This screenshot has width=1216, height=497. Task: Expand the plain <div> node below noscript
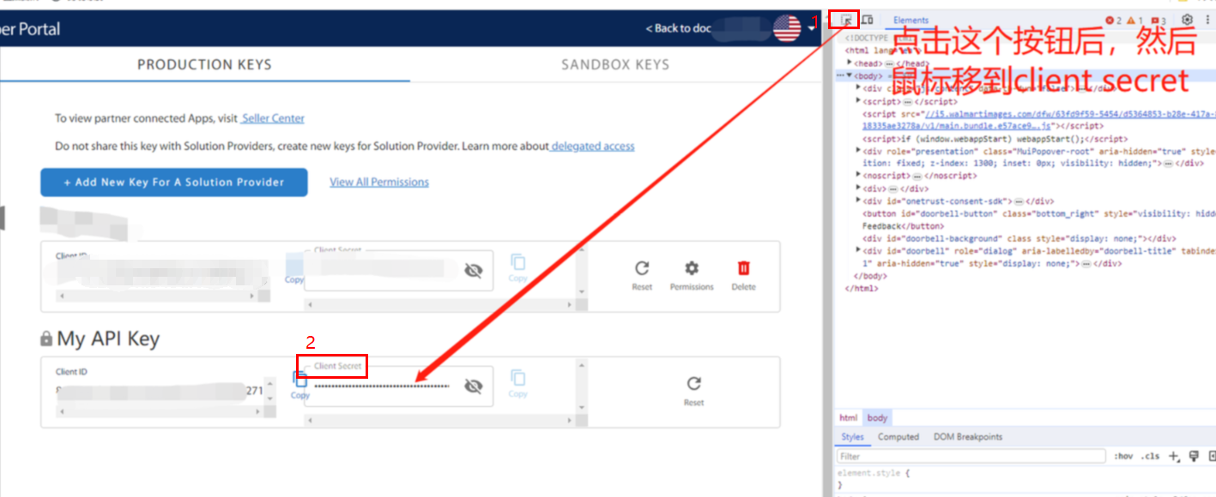point(859,188)
